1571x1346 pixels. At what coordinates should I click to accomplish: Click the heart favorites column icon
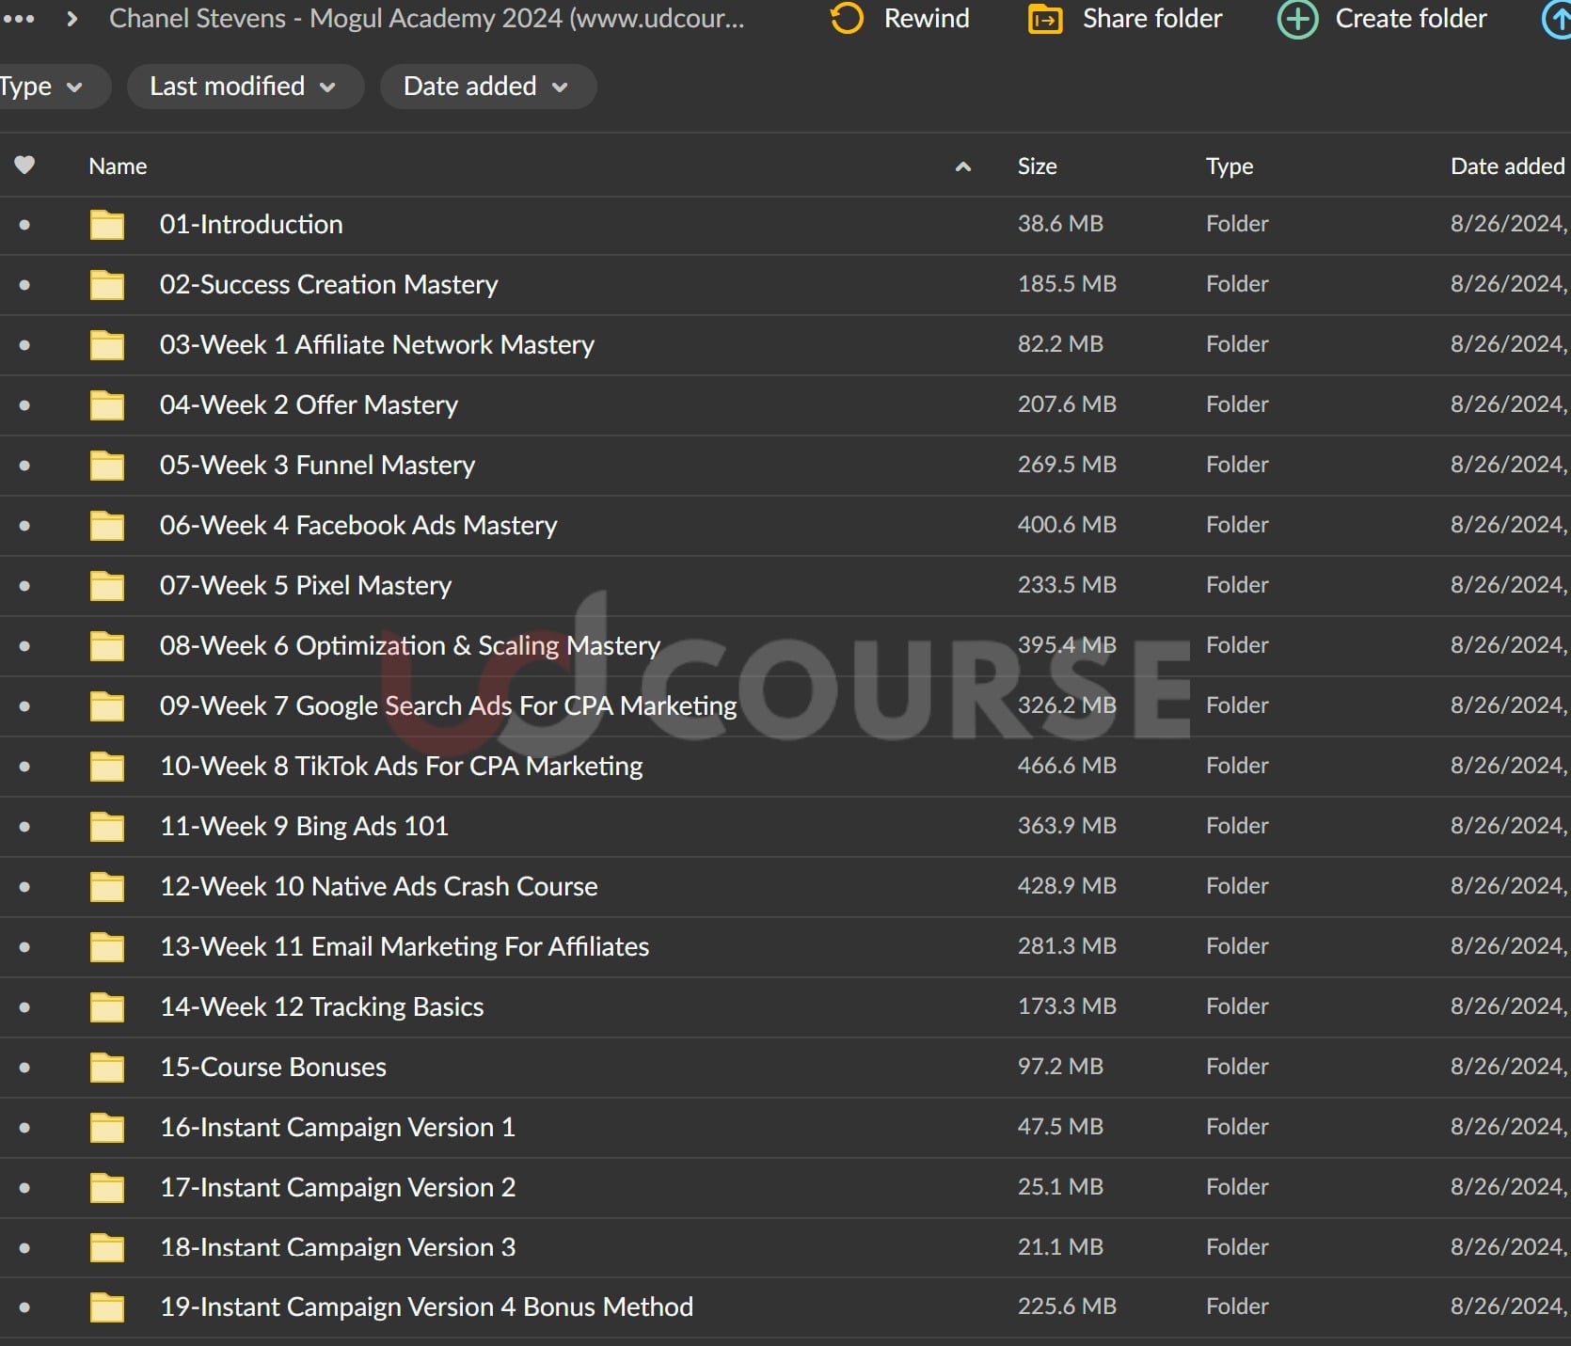tap(24, 166)
